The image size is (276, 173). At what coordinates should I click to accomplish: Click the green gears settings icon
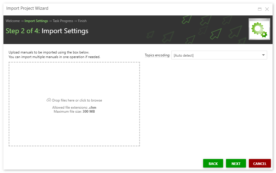pyautogui.click(x=259, y=29)
